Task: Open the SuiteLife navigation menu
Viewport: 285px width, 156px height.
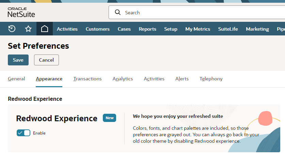Action: pyautogui.click(x=228, y=29)
